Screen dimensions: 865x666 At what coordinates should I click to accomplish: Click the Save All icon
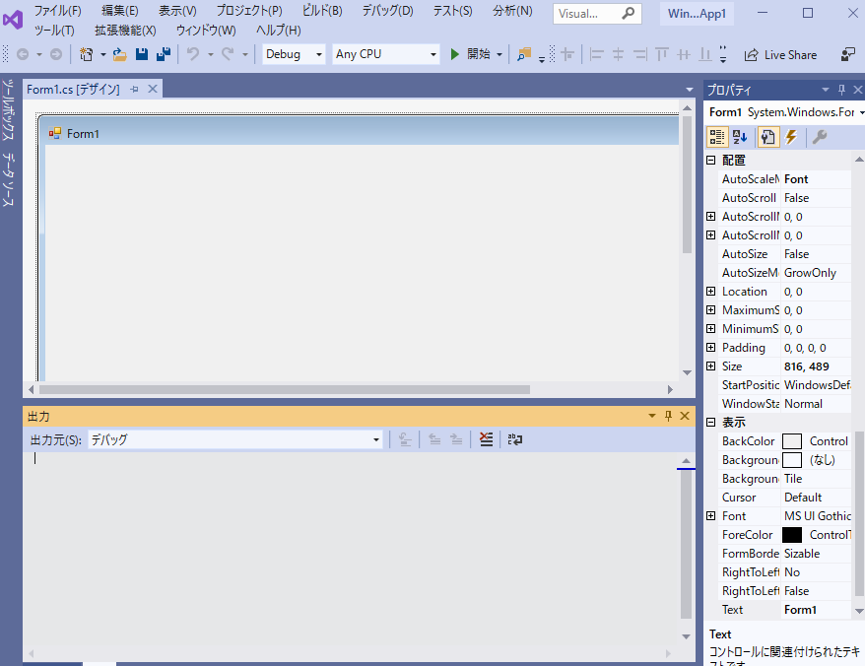[164, 54]
